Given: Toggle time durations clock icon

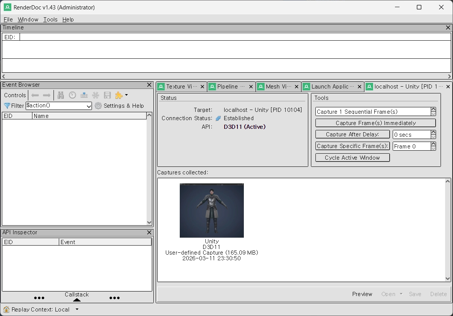Looking at the screenshot, I should [72, 95].
